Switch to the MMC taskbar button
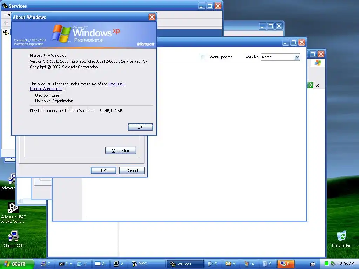The image size is (359, 269). (x=147, y=264)
